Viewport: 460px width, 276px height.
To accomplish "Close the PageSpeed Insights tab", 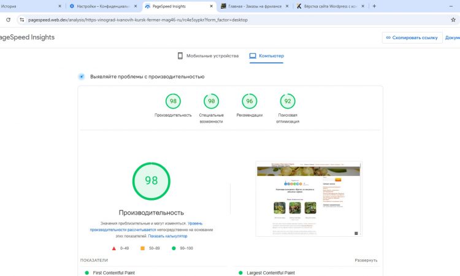I will 211,6.
